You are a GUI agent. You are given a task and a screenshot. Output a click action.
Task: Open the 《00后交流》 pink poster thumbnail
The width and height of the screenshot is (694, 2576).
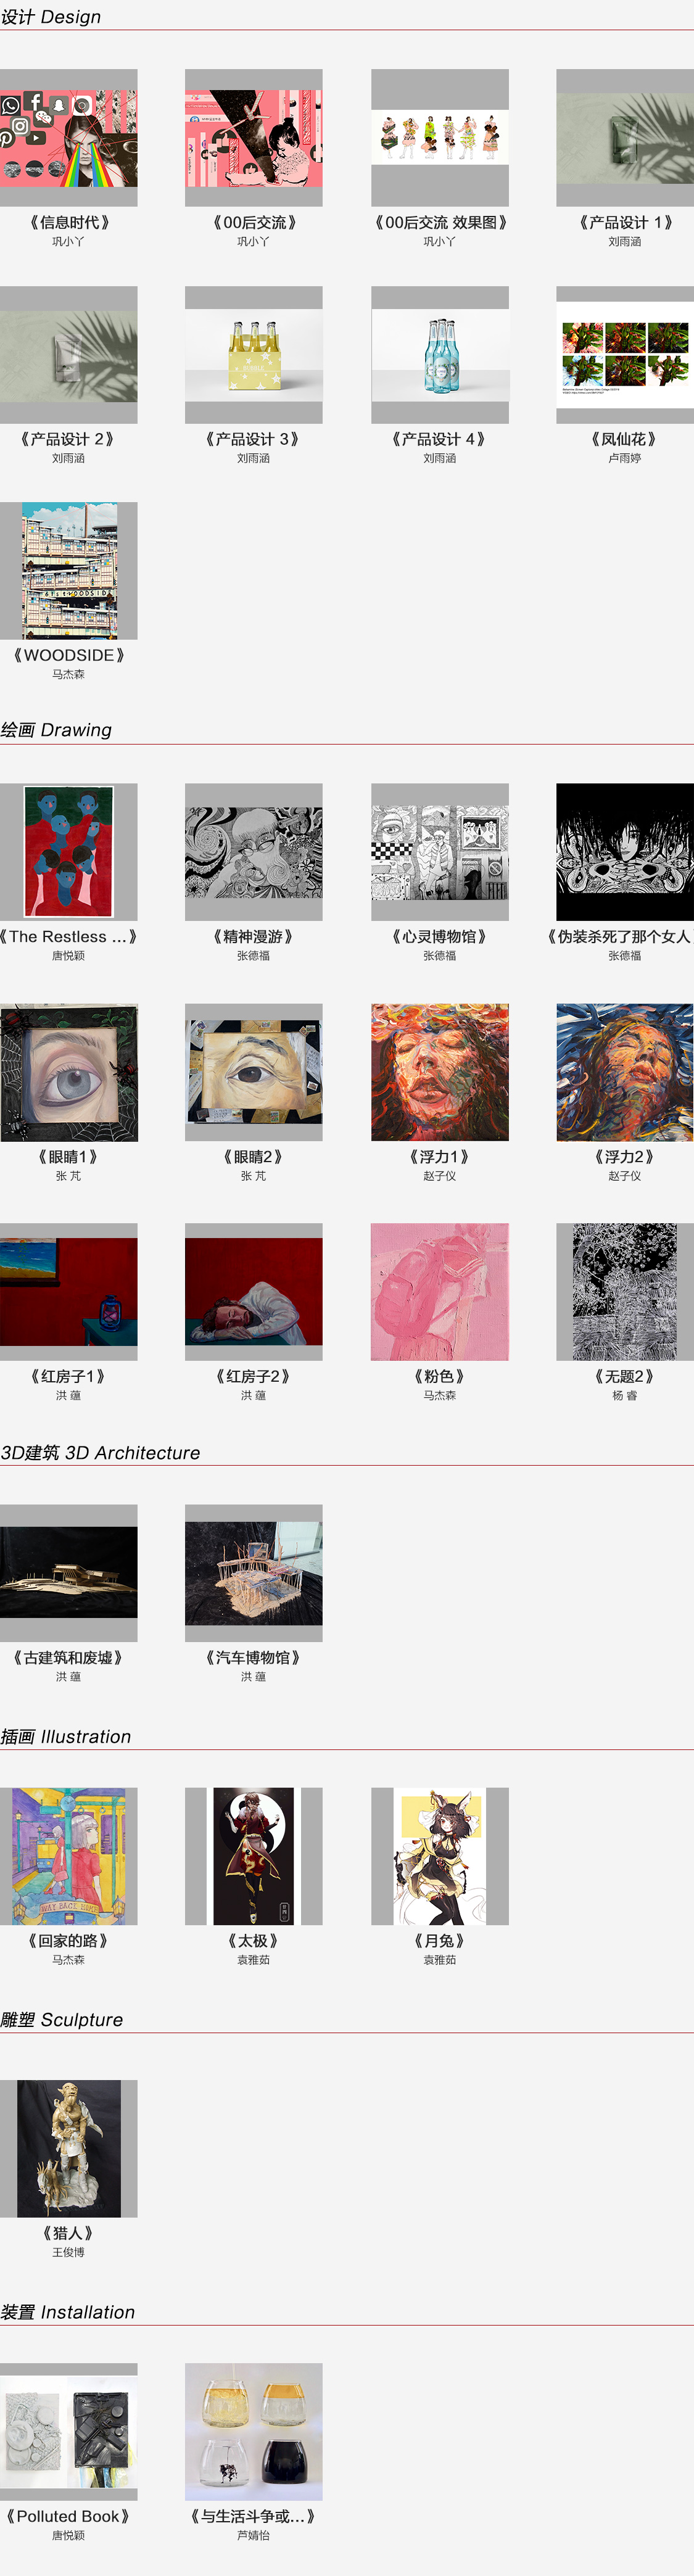[x=254, y=138]
